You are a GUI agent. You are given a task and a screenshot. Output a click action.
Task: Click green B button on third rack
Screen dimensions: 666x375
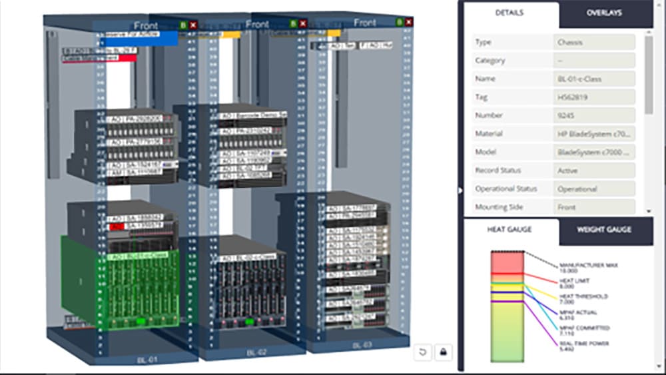400,22
